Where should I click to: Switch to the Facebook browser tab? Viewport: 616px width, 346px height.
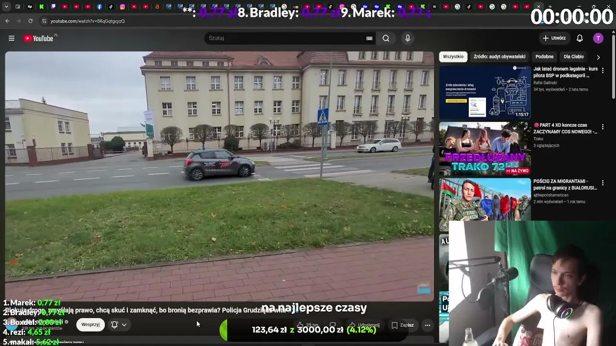click(x=99, y=7)
